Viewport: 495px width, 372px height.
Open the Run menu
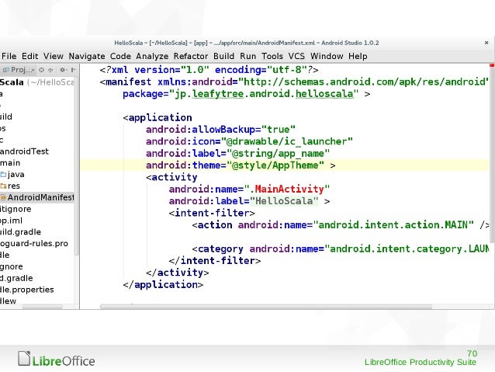point(247,56)
